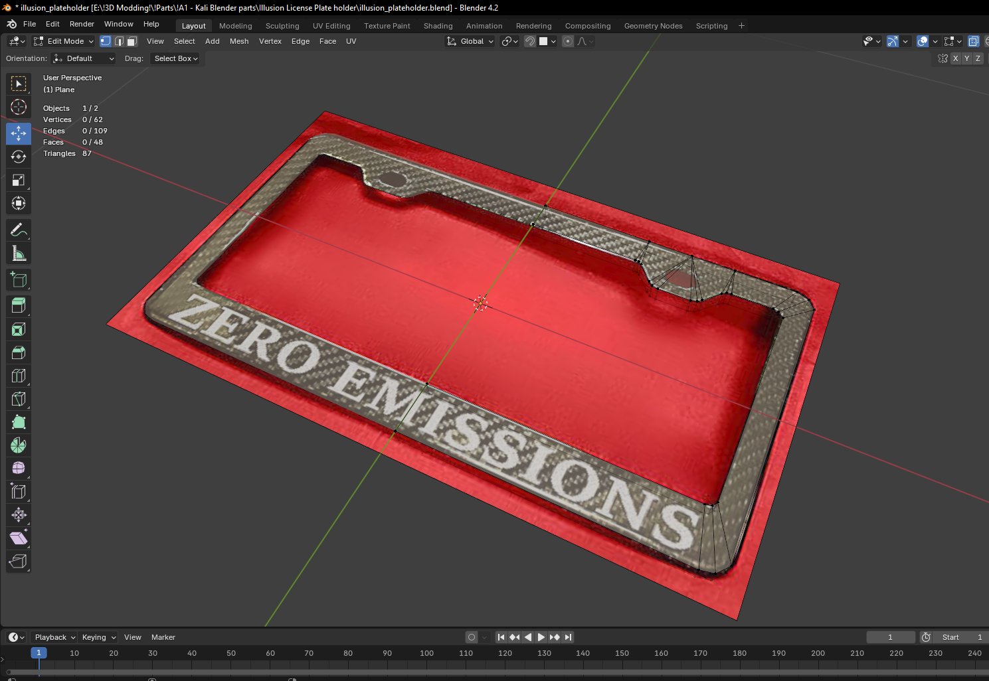Open the Edit Mode dropdown
This screenshot has width=989, height=681.
pyautogui.click(x=64, y=41)
